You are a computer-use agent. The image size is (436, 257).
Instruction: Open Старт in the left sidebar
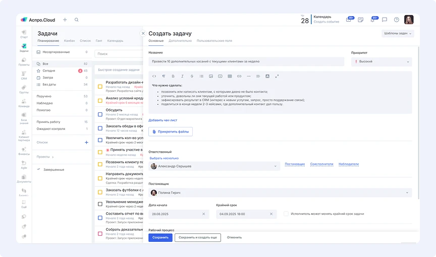click(x=24, y=34)
